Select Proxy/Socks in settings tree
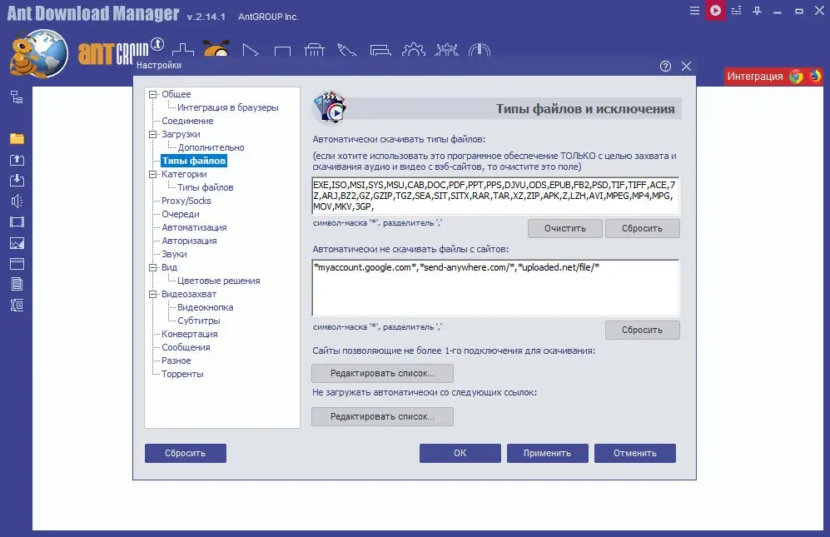Image resolution: width=830 pixels, height=537 pixels. [x=186, y=201]
